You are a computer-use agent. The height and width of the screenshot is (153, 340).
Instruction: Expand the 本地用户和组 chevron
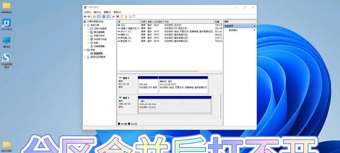point(88,39)
